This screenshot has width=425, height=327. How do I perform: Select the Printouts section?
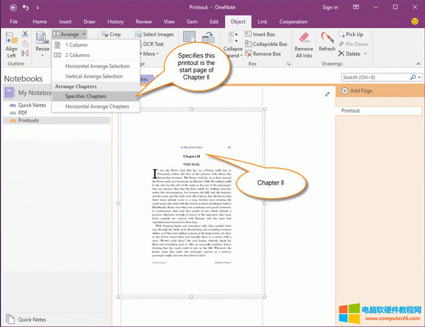click(x=28, y=121)
